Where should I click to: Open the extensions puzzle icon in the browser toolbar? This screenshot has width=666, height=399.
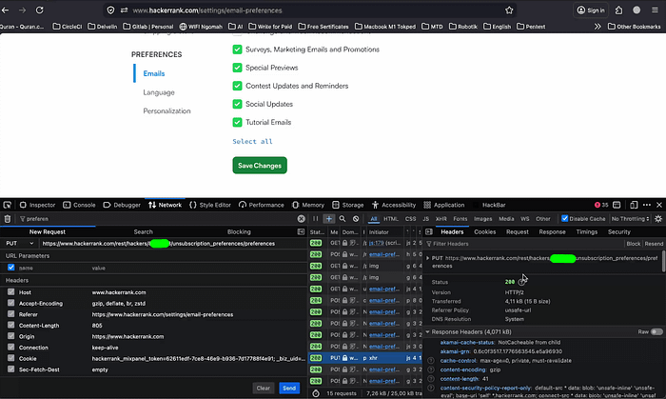(x=618, y=10)
